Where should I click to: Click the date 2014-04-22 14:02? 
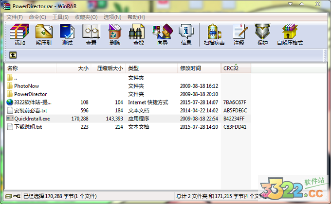(199, 110)
